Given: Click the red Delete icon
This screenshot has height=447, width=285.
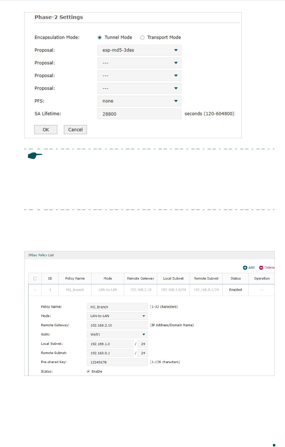Looking at the screenshot, I should click(261, 268).
